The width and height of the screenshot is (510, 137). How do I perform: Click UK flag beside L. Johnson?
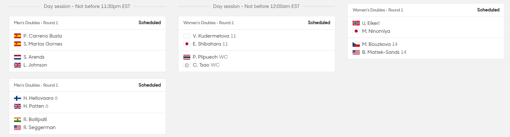point(18,65)
